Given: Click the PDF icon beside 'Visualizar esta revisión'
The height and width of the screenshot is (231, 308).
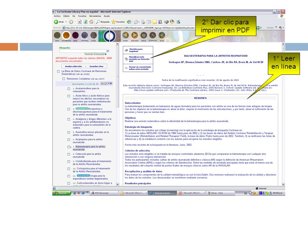Looking at the screenshot, I should 126,59.
